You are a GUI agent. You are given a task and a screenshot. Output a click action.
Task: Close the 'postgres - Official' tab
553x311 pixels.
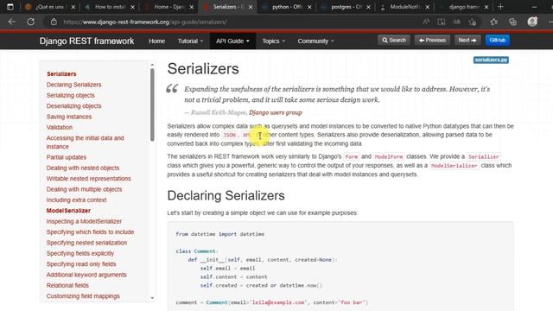(x=369, y=7)
